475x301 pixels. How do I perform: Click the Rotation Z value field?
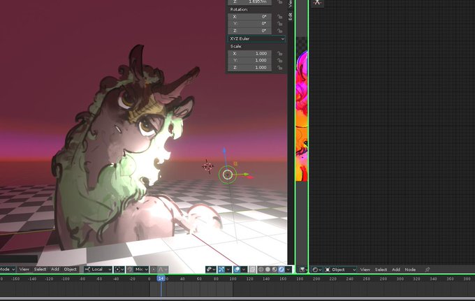[x=249, y=31]
